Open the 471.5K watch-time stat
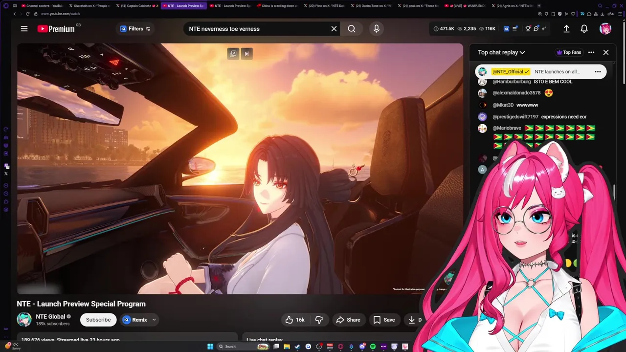This screenshot has height=352, width=626. tap(444, 29)
